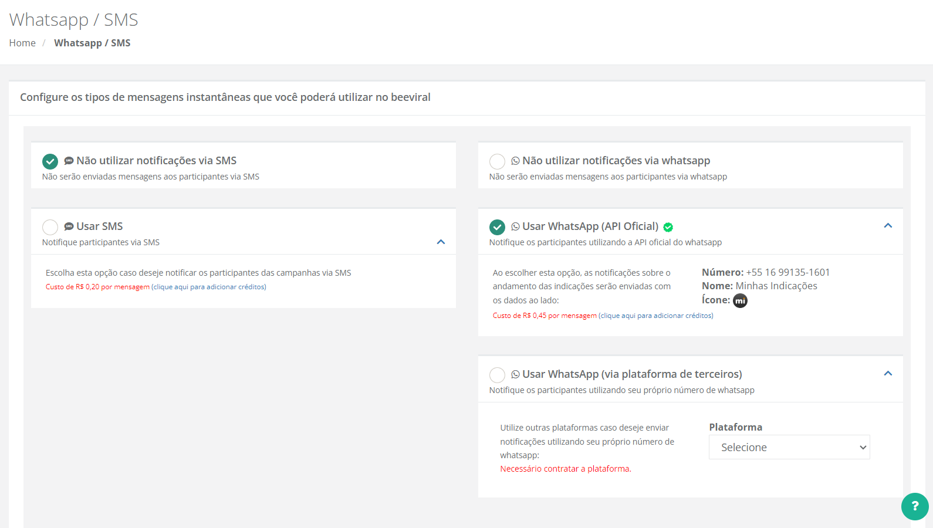Click SMS 'clique aqui para adicionar créditos' link
This screenshot has height=528, width=933.
pyautogui.click(x=209, y=287)
